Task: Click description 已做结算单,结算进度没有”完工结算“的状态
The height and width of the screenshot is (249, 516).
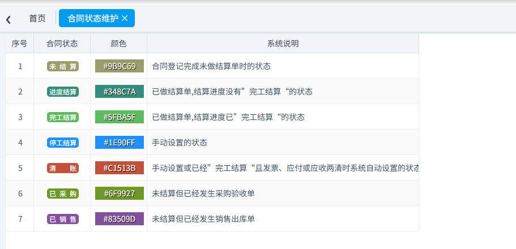Action: pyautogui.click(x=232, y=92)
